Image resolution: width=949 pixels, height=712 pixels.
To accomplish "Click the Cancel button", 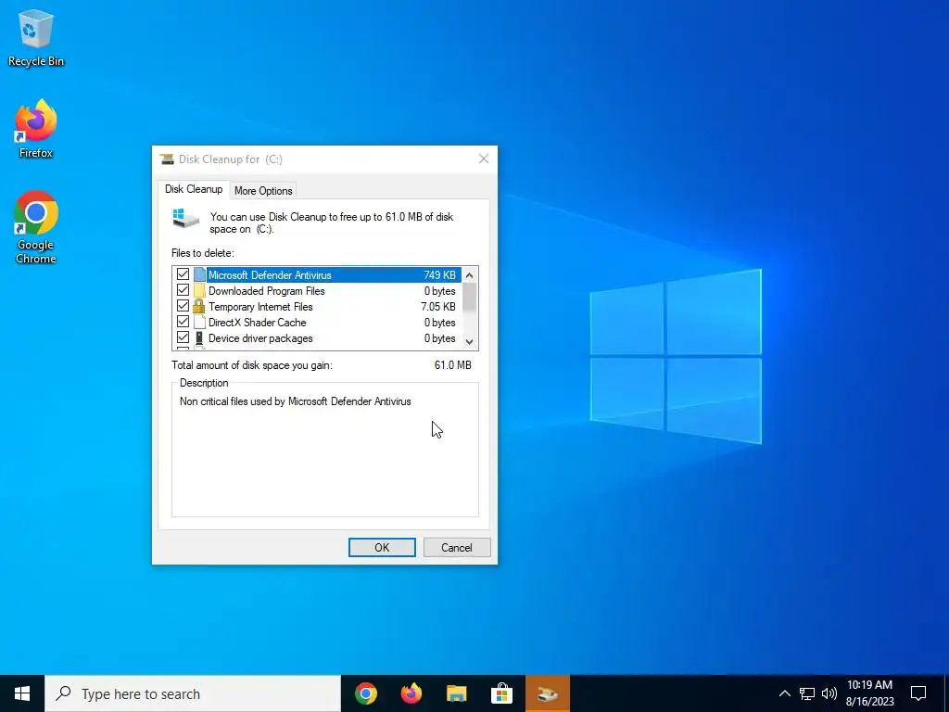I will pos(457,547).
